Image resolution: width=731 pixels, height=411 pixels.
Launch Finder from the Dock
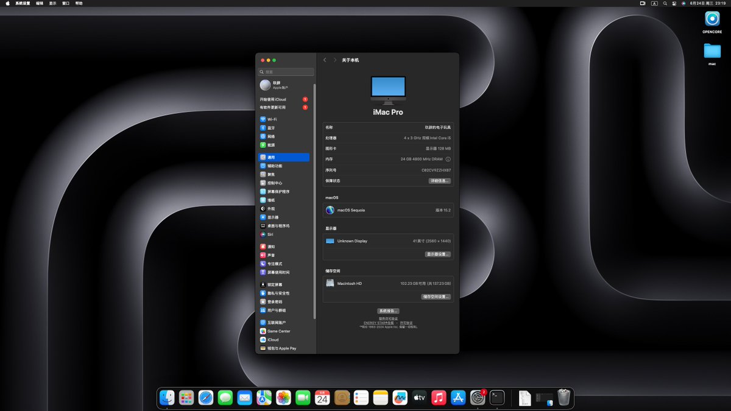click(167, 398)
